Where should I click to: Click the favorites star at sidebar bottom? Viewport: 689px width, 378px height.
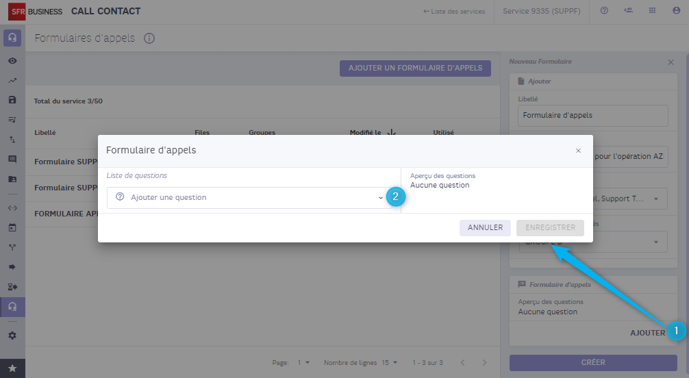(12, 368)
